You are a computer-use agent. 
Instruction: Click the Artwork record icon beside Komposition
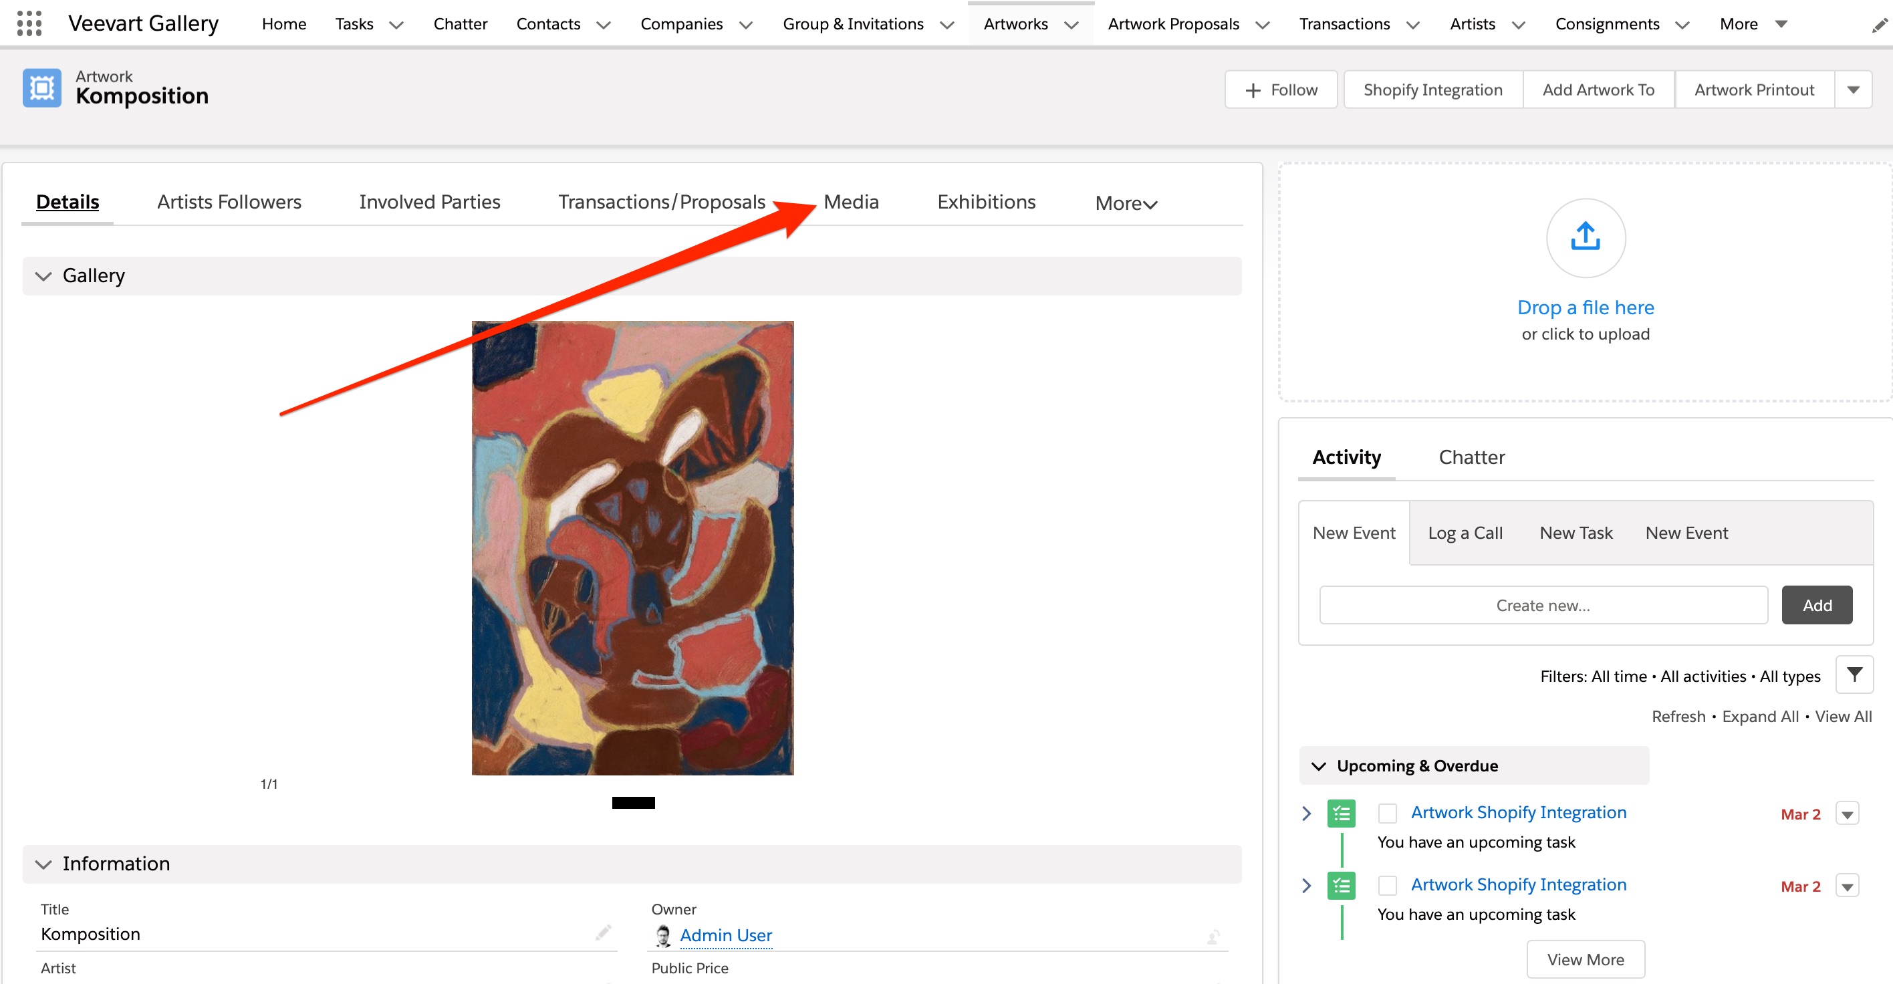point(41,88)
